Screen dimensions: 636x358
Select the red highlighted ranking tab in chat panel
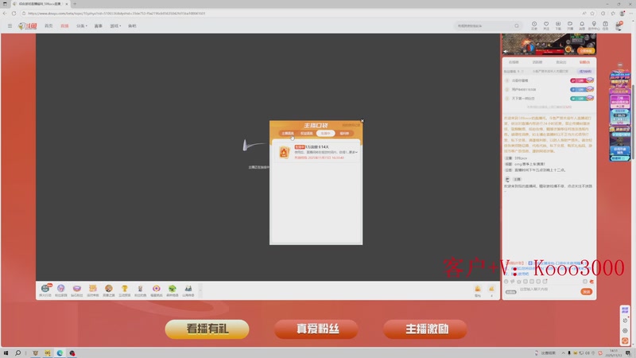tap(584, 62)
